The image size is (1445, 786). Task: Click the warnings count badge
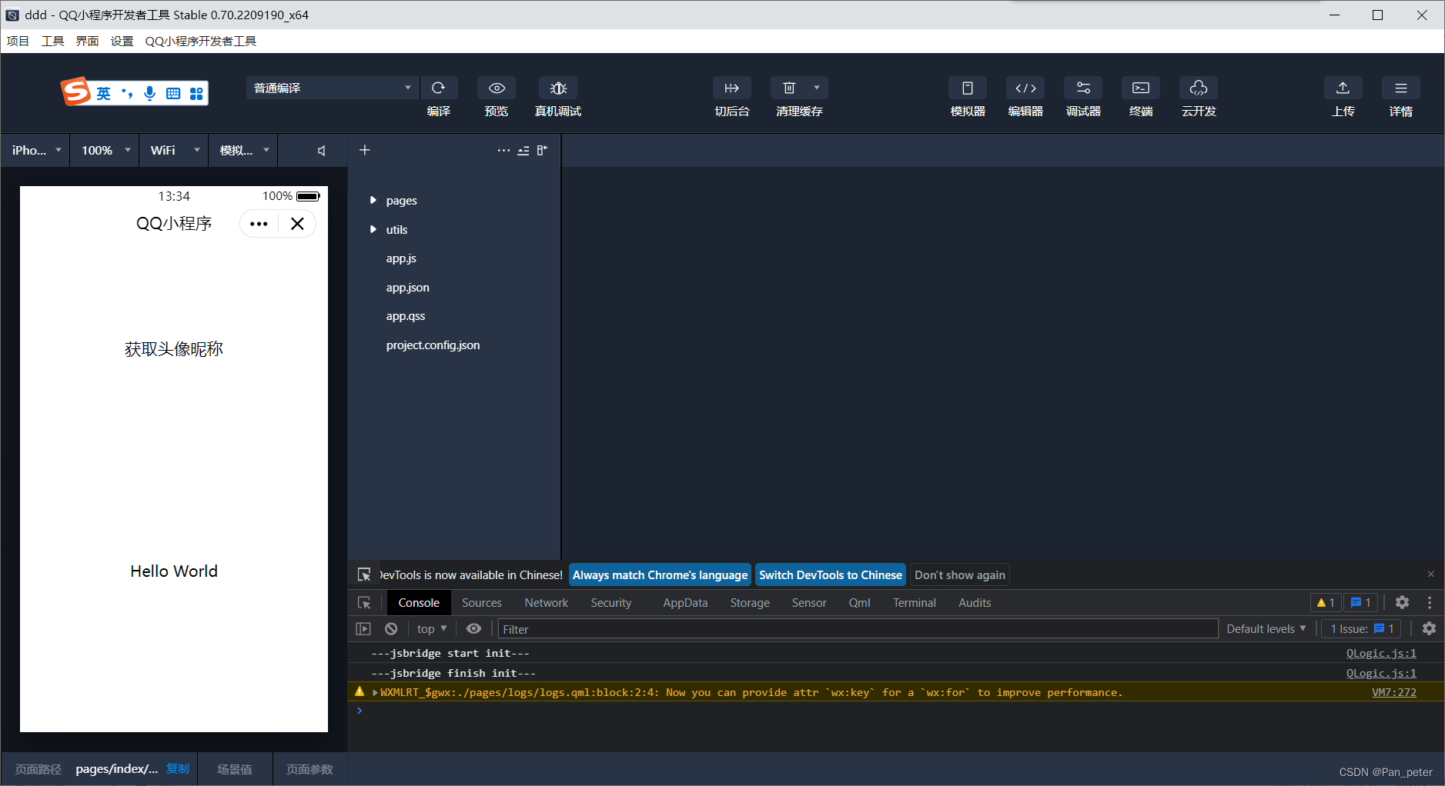coord(1326,603)
